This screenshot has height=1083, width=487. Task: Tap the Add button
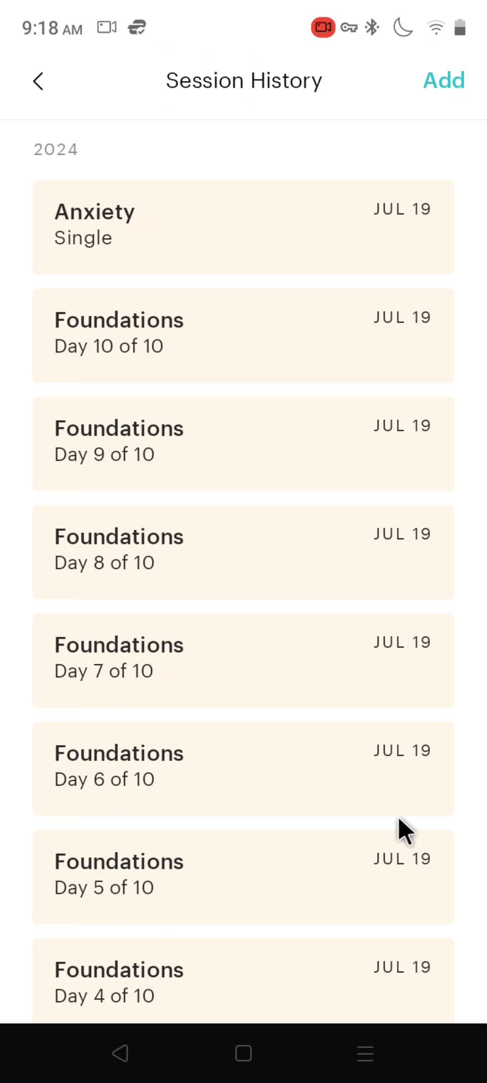pyautogui.click(x=444, y=80)
